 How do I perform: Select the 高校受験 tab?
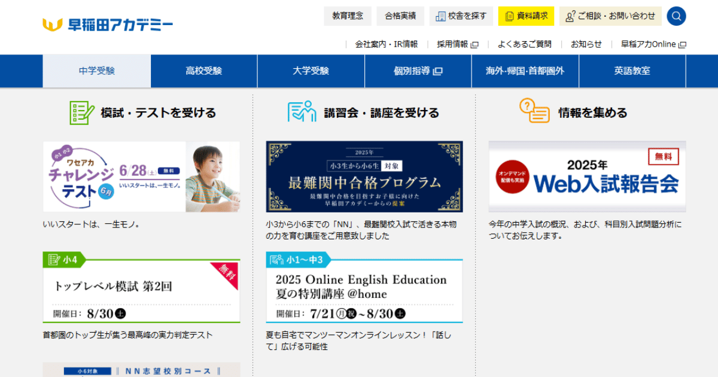coord(204,71)
